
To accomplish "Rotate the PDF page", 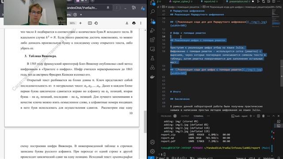I will point(96,23).
